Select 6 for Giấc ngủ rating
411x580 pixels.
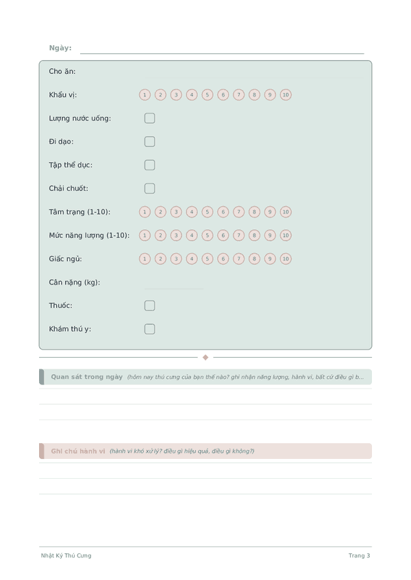[223, 259]
